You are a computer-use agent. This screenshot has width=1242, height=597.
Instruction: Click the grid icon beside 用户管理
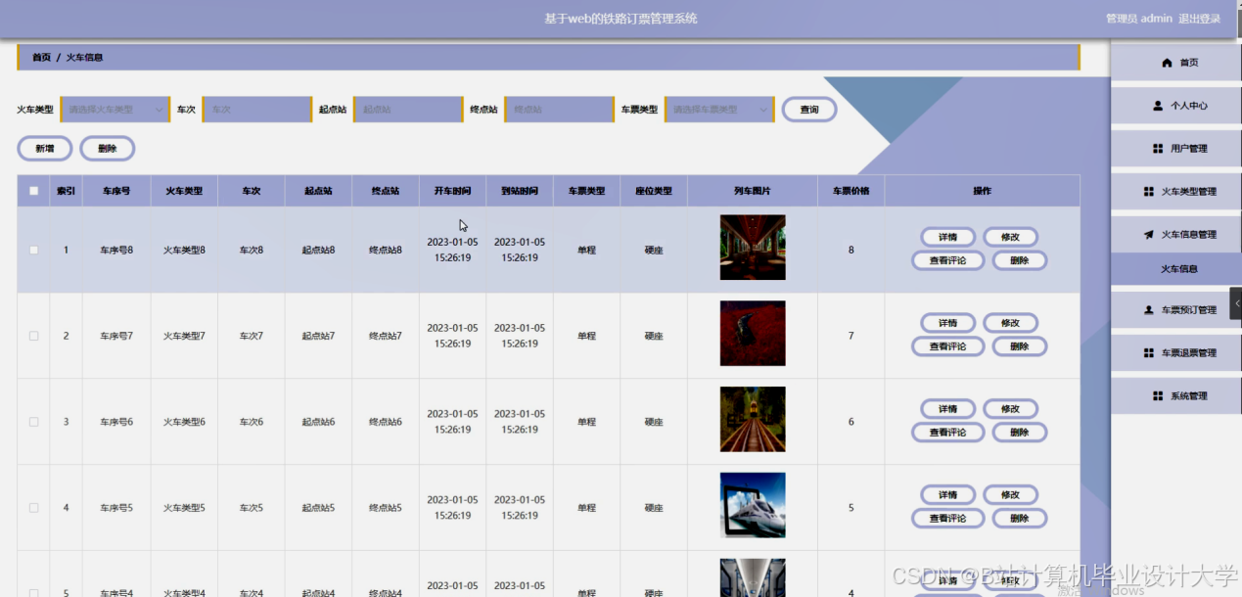click(1158, 149)
